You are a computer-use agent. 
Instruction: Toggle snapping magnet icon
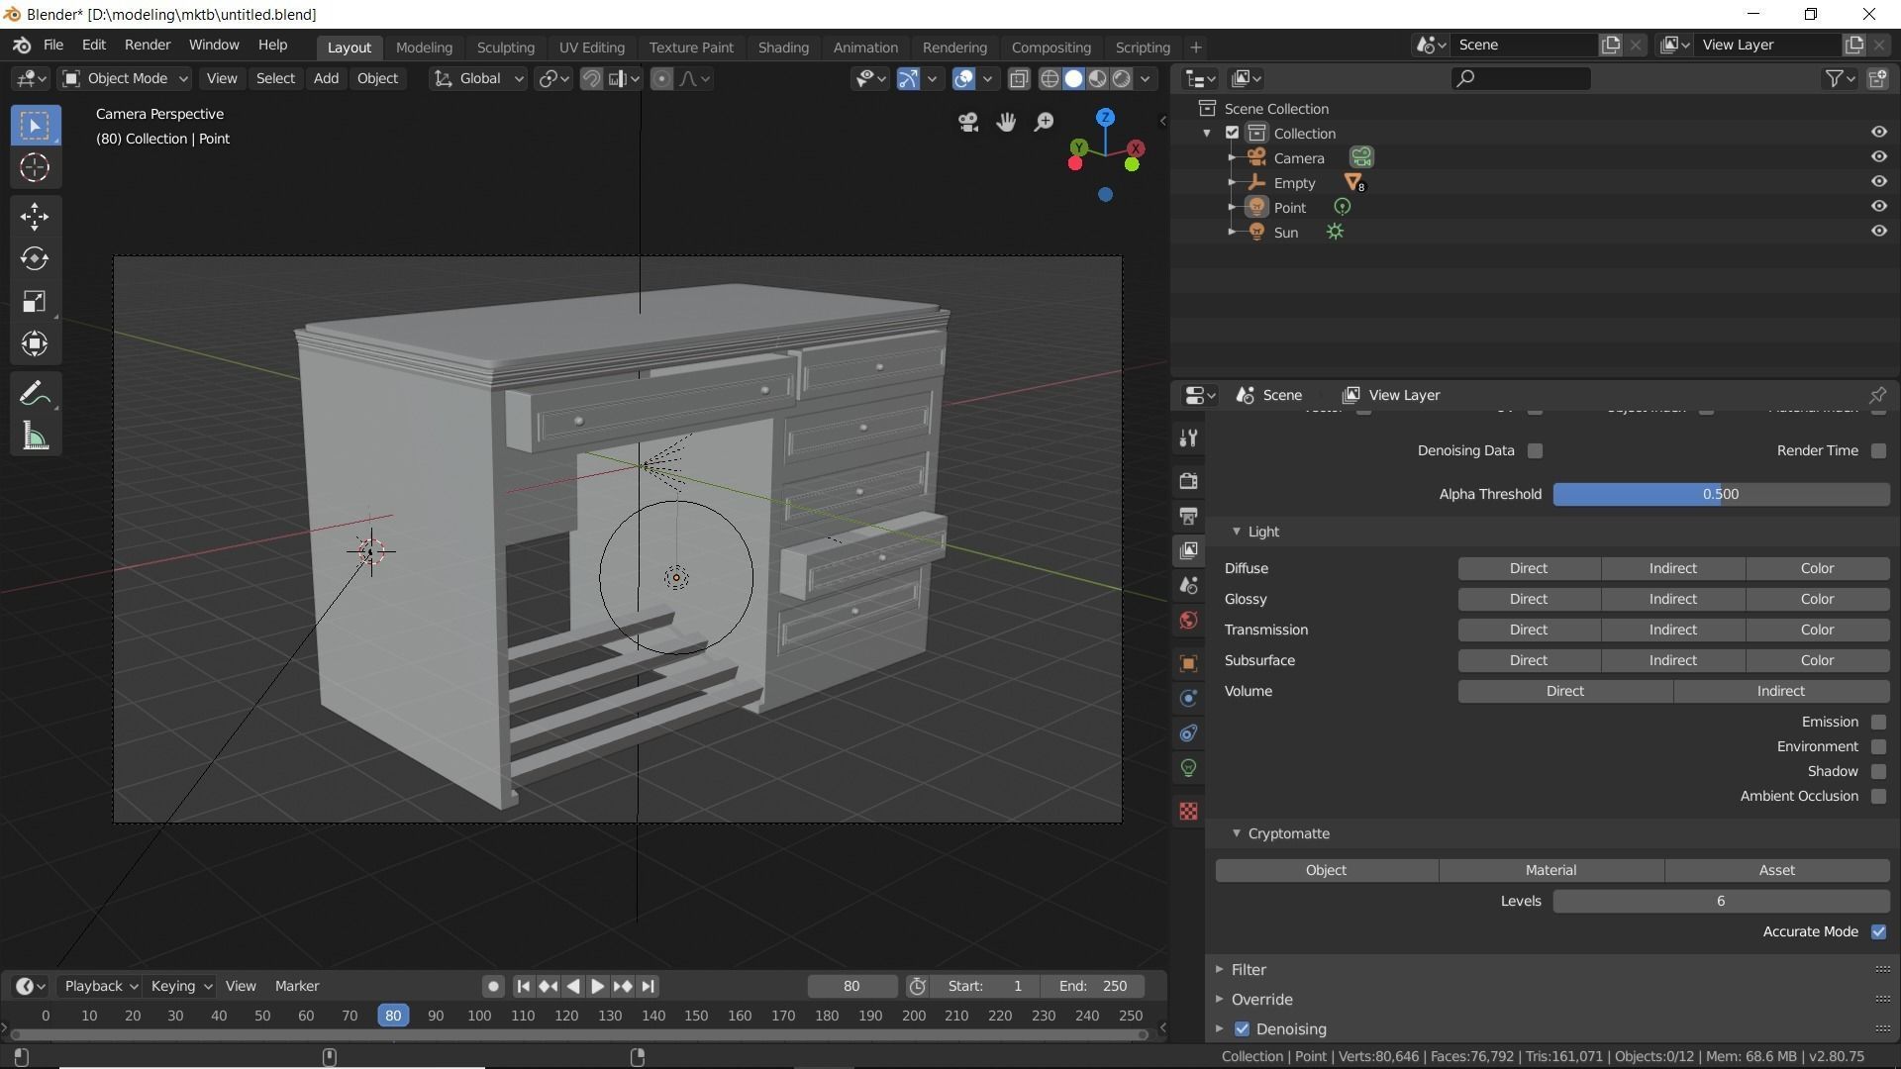pos(591,78)
